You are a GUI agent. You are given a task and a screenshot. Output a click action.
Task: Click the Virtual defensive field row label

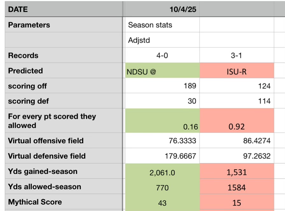(x=63, y=156)
